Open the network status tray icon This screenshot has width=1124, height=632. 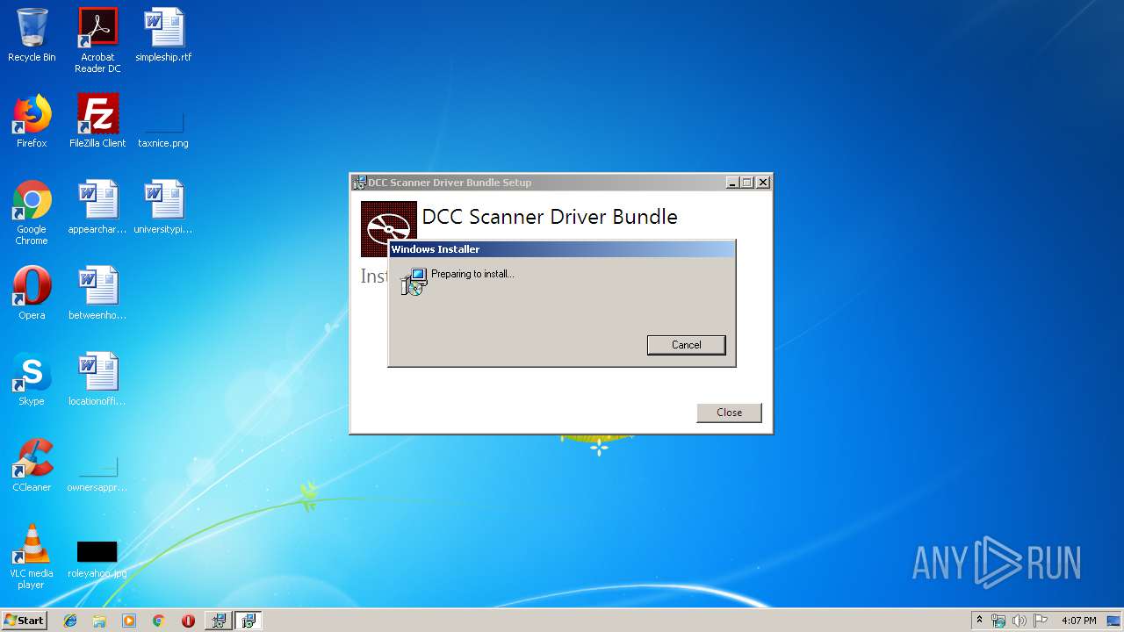point(998,621)
